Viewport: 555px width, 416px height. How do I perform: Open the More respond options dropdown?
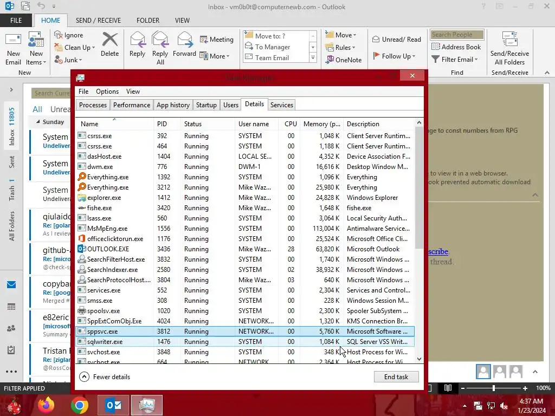tap(215, 56)
